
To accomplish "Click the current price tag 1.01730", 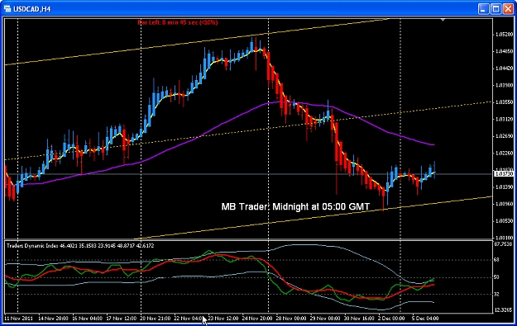I will pyautogui.click(x=505, y=173).
